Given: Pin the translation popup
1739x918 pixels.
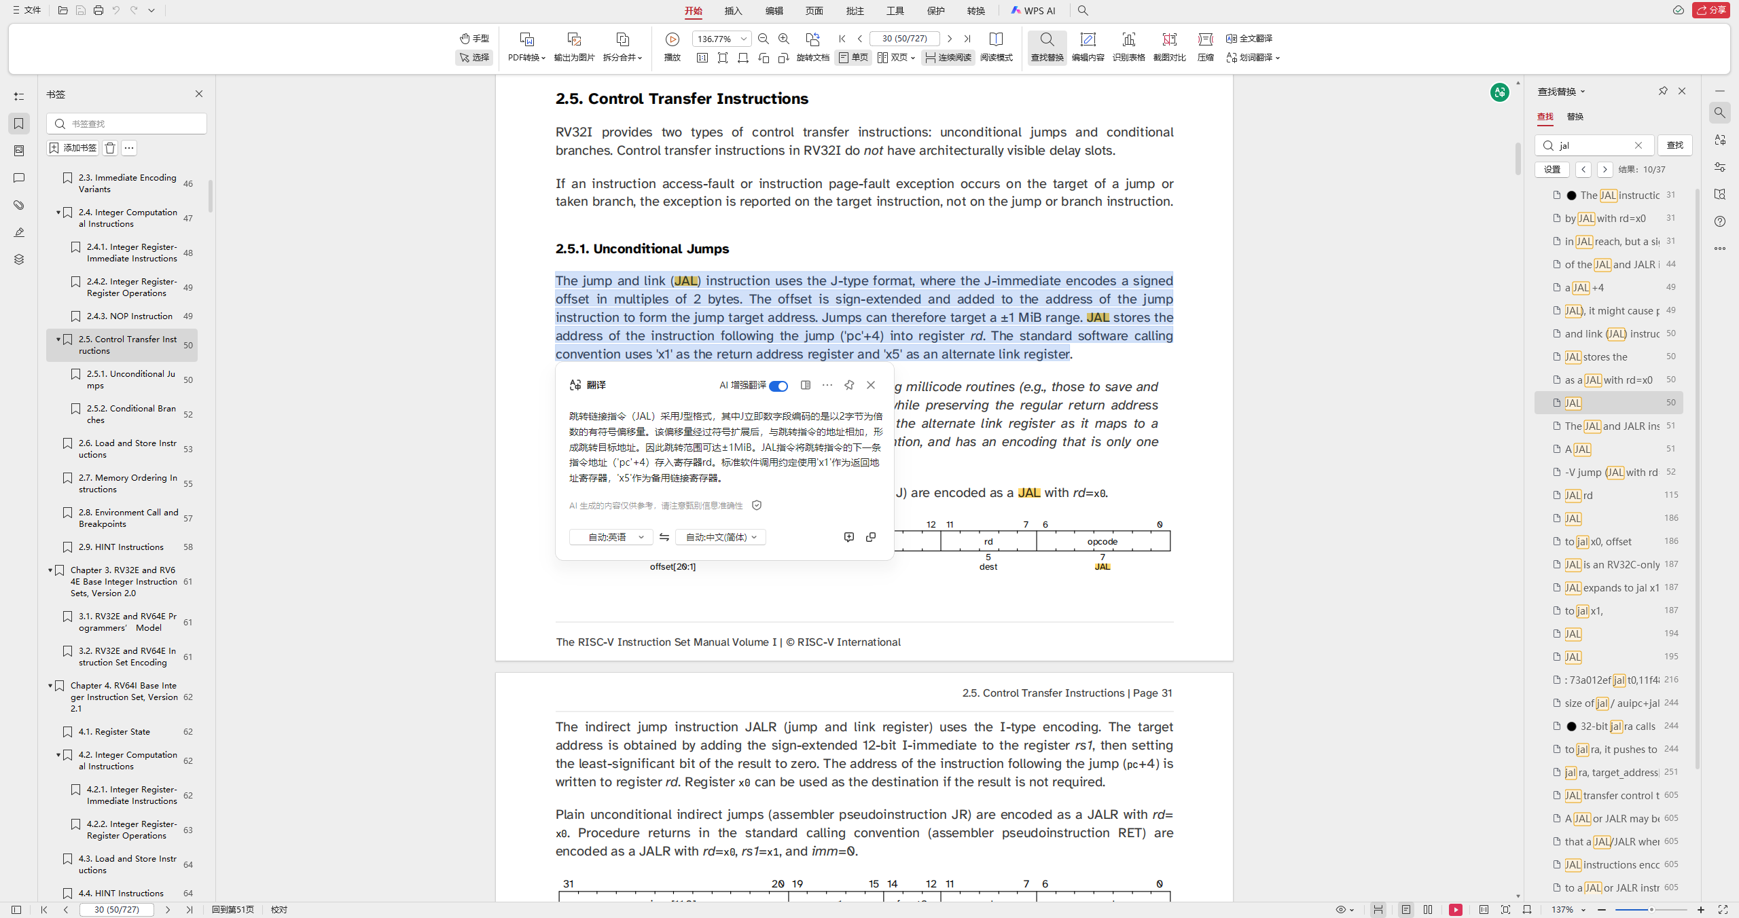Looking at the screenshot, I should click(x=849, y=385).
